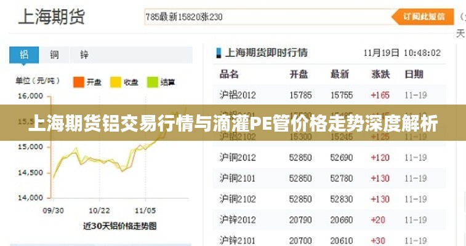Open the 上海期货铝交易行情 headline banner
Image resolution: width=466 pixels, height=246 pixels.
point(233,124)
